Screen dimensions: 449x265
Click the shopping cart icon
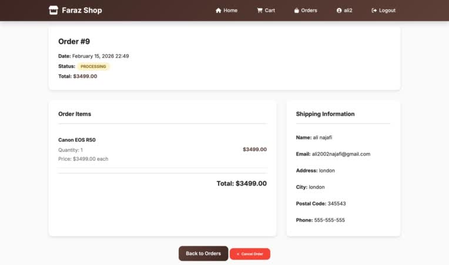pyautogui.click(x=260, y=11)
